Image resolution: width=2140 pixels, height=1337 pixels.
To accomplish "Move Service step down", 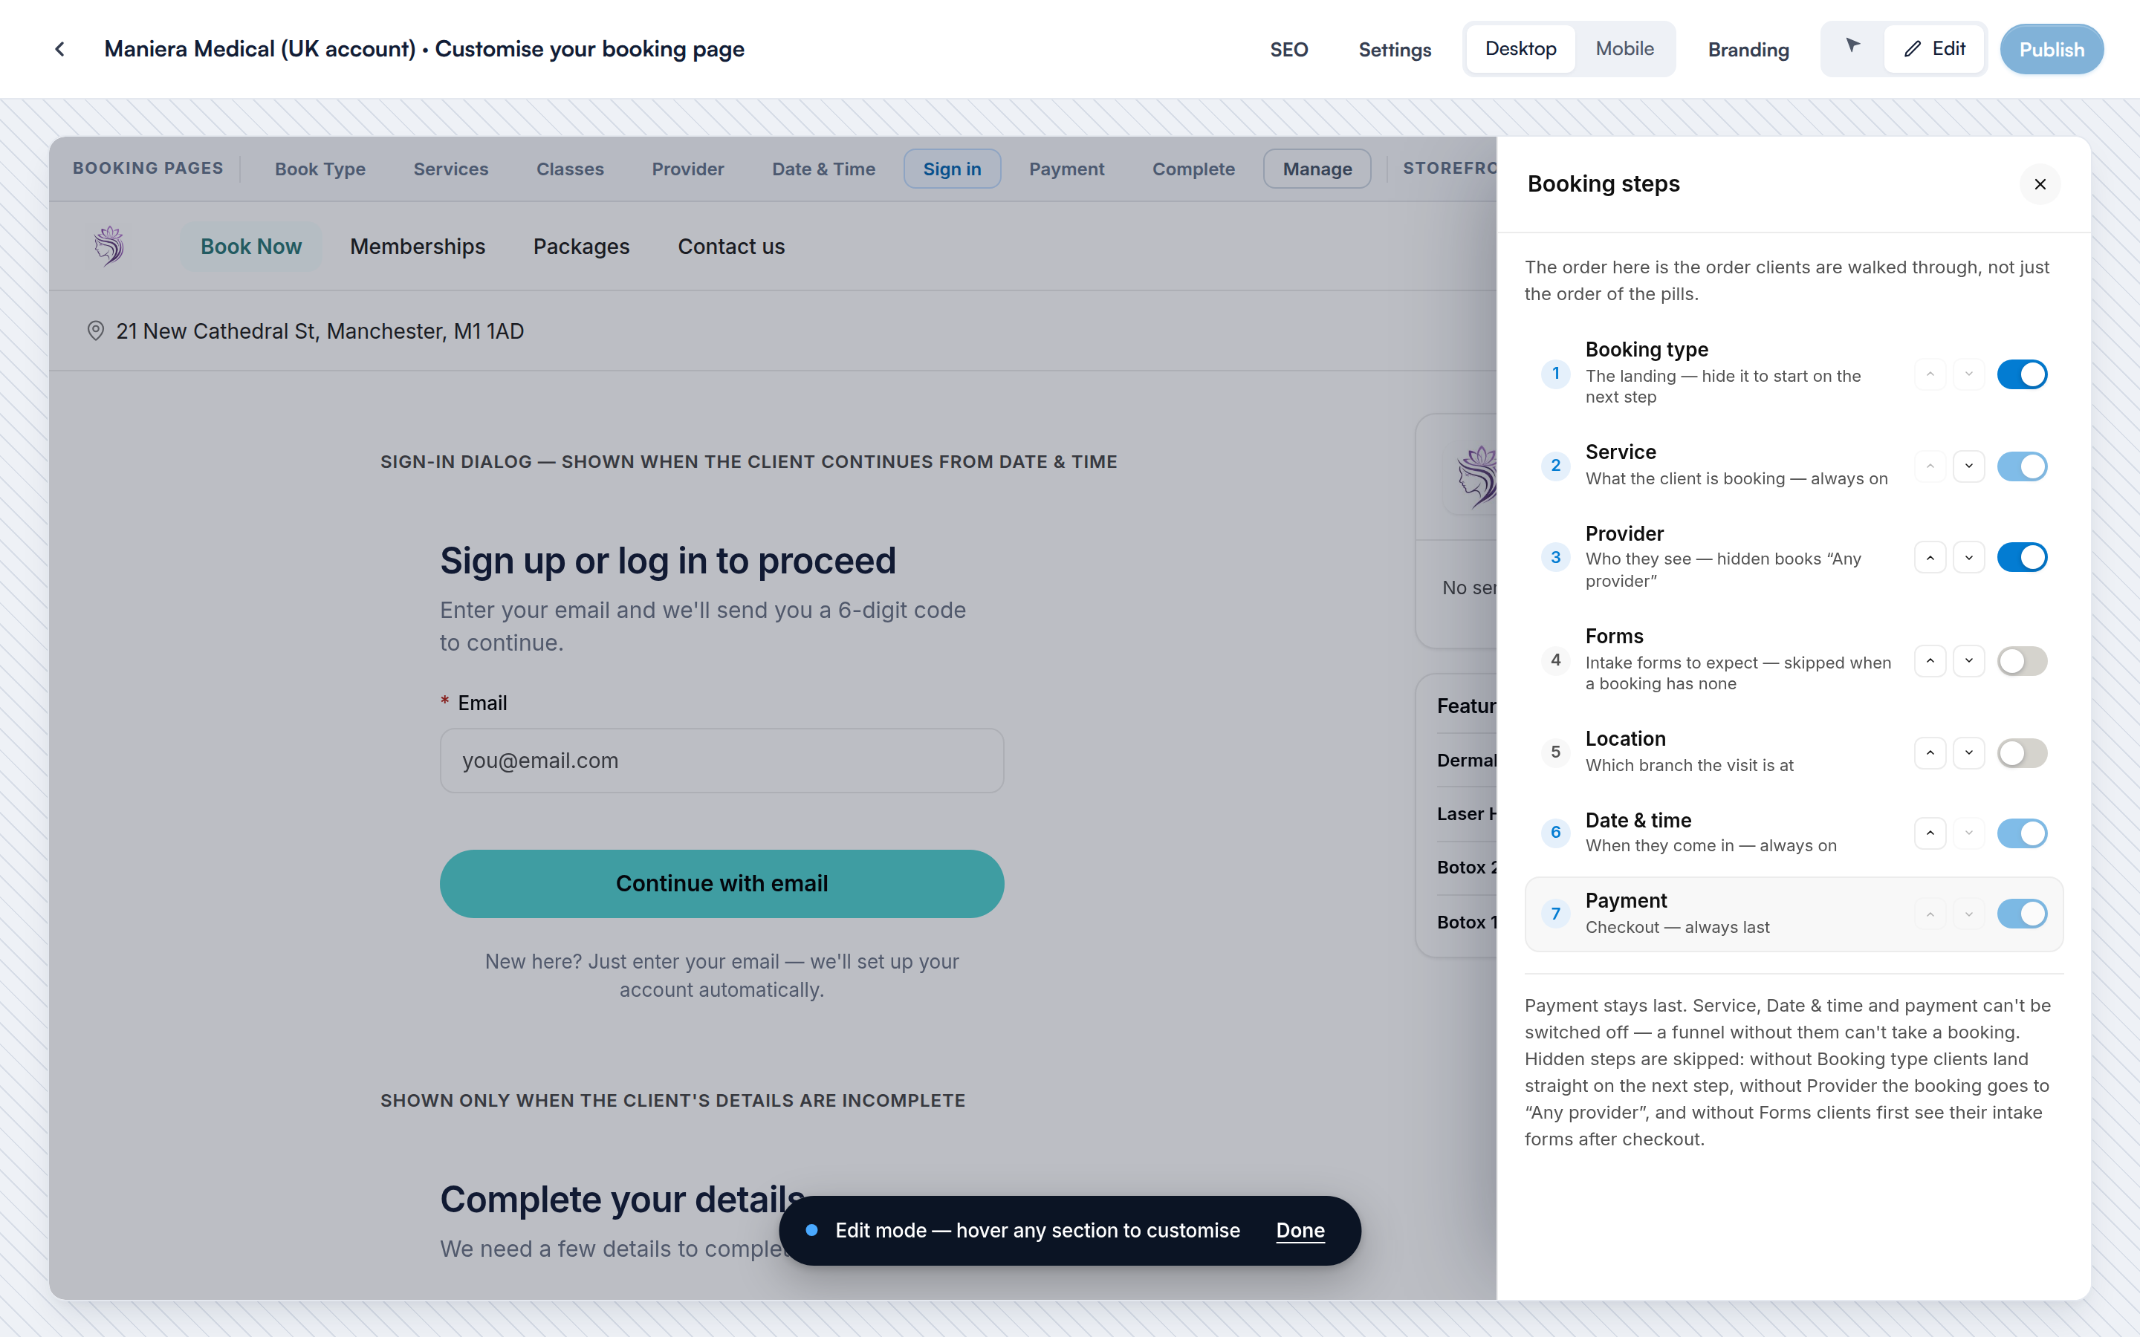I will point(1968,466).
